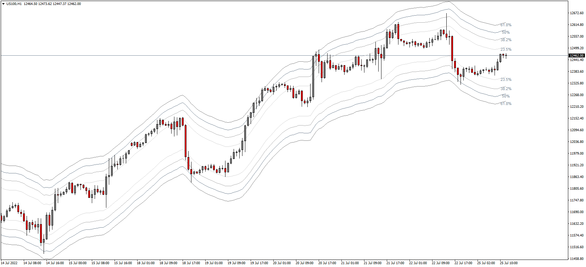Click the 21 Jul 09:00 time label
586x267 pixels.
click(373, 263)
